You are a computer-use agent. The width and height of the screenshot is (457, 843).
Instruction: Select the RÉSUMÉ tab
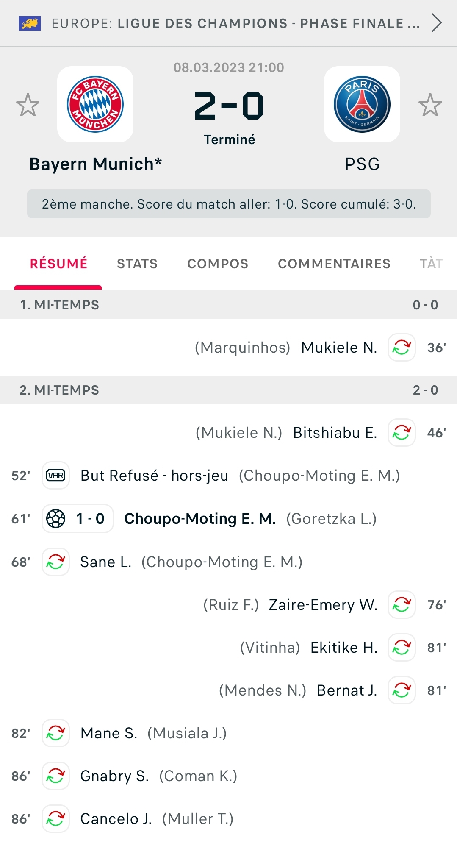[x=58, y=264]
